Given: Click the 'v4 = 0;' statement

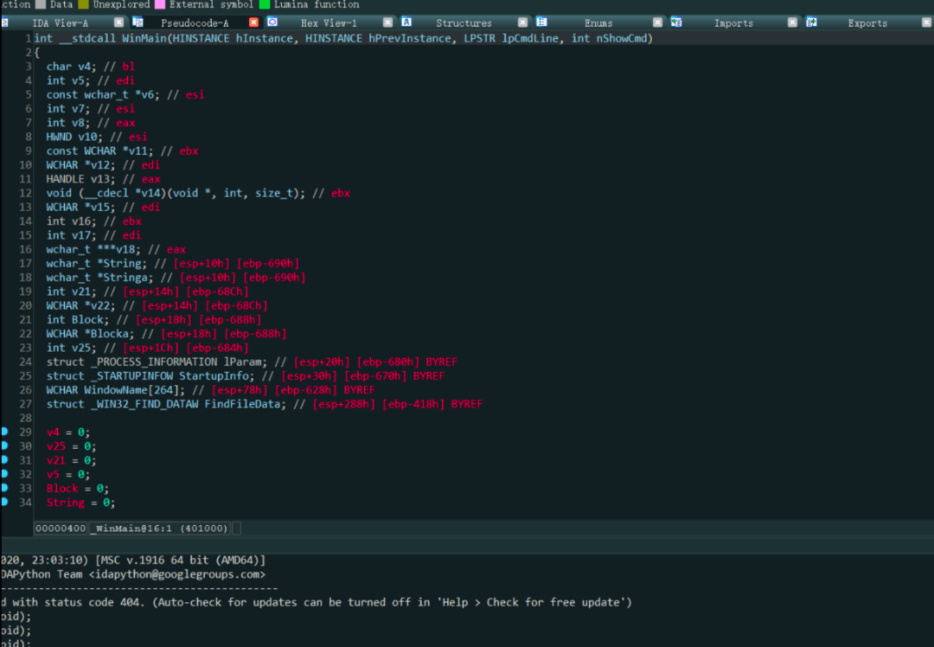Looking at the screenshot, I should click(x=68, y=432).
